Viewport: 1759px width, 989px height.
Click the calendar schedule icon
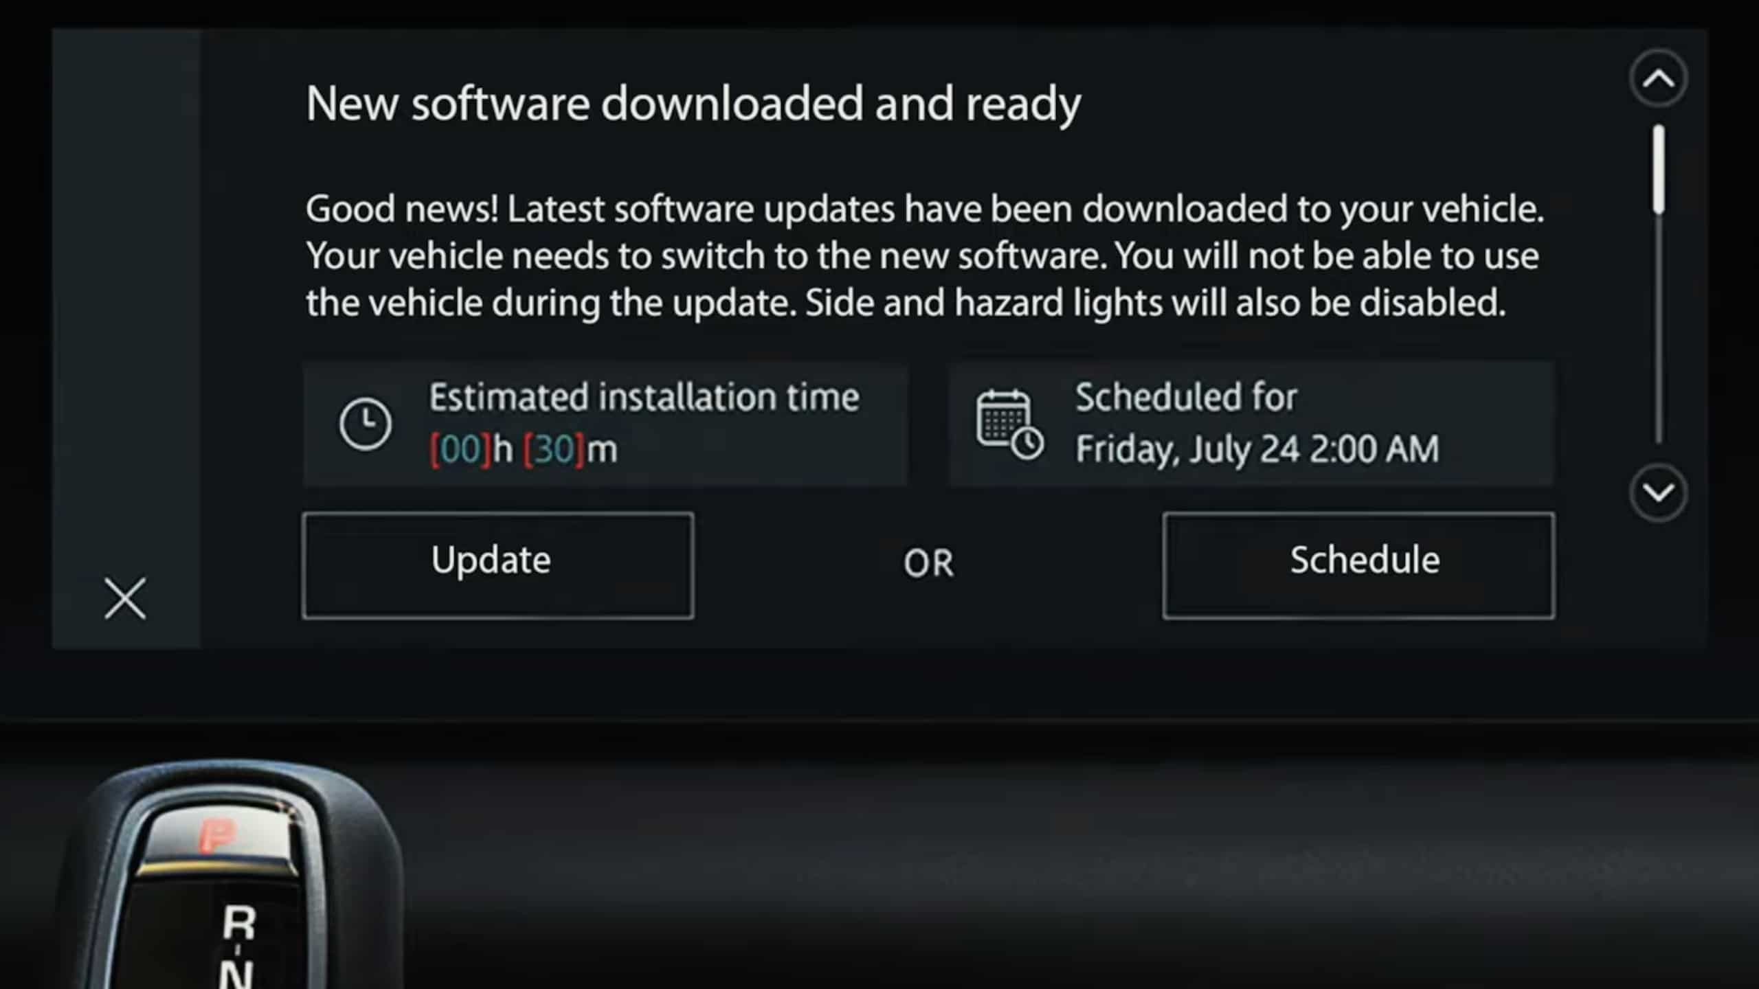point(1009,424)
